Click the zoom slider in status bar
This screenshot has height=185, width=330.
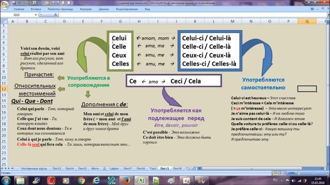[313, 173]
